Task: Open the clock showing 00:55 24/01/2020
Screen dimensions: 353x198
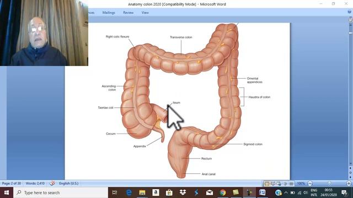Action: (x=329, y=193)
